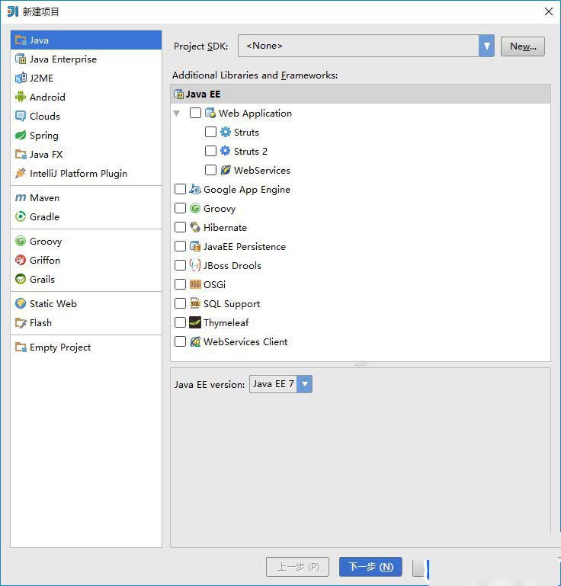Screen dimensions: 561x586
Task: Pick the J2ME project icon
Action: click(x=21, y=78)
